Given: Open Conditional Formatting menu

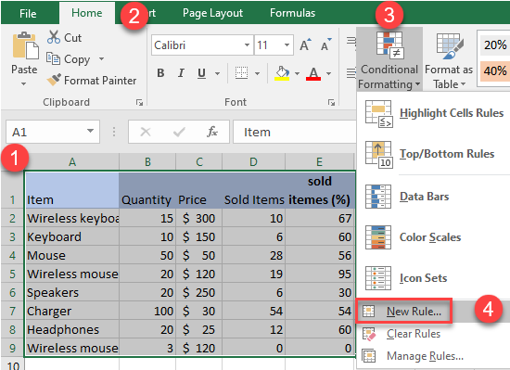Looking at the screenshot, I should click(x=389, y=59).
